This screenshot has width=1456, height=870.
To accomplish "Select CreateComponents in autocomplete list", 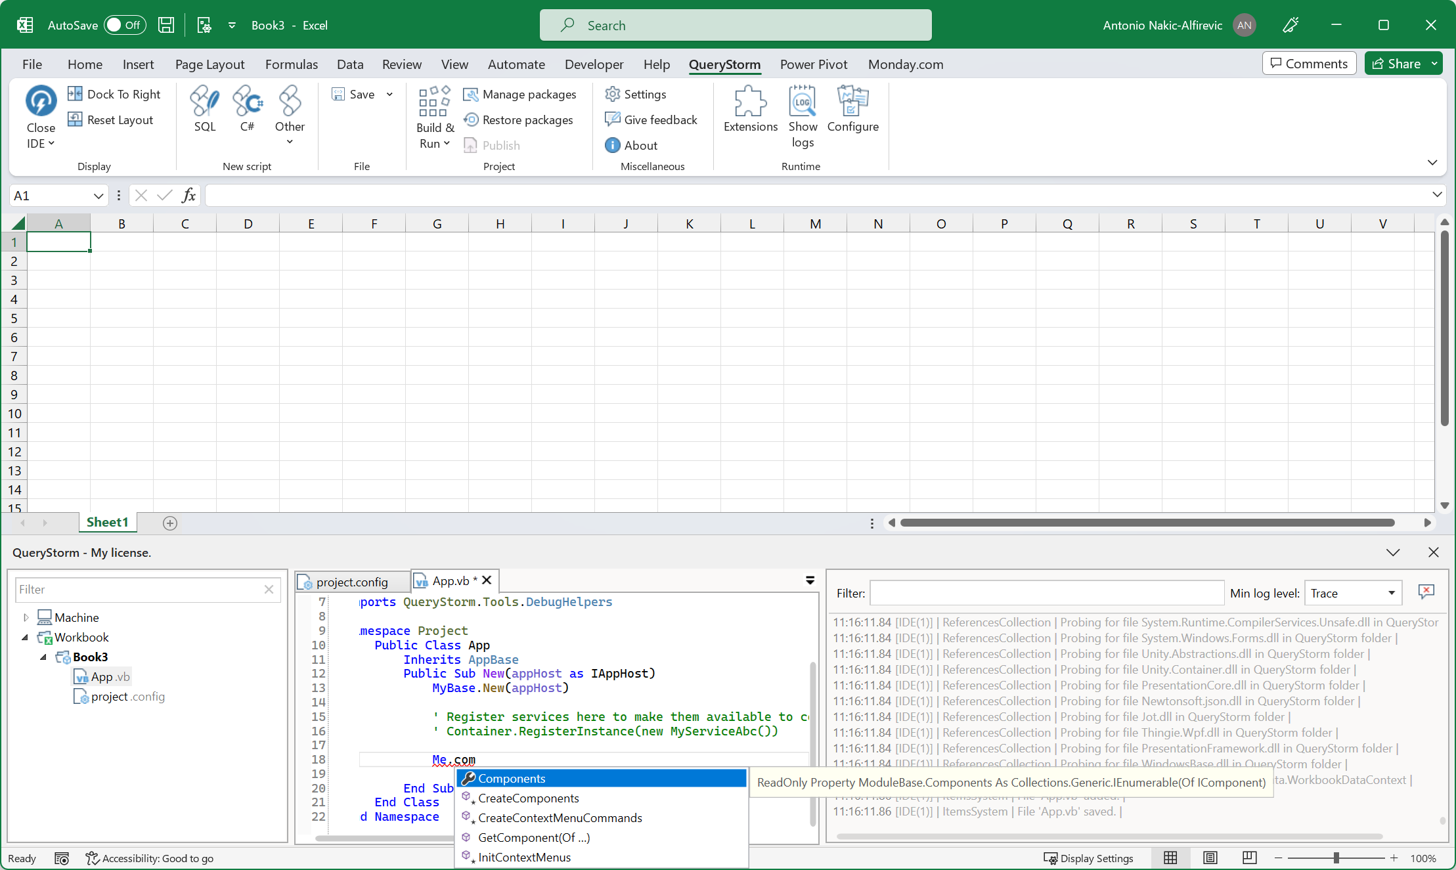I will [x=529, y=798].
